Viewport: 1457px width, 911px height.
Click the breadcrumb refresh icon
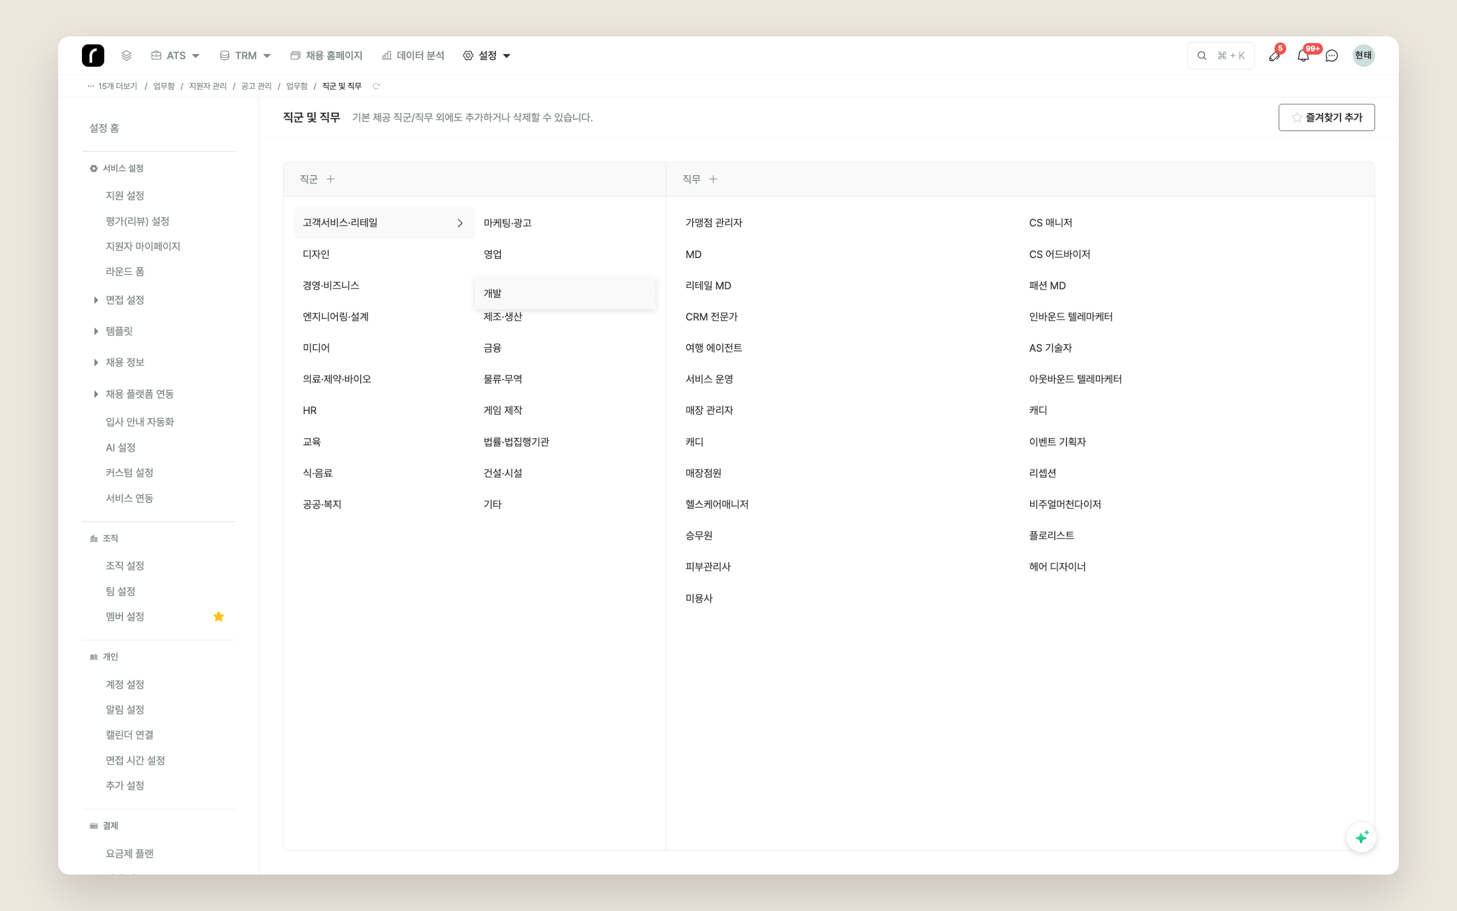(376, 86)
